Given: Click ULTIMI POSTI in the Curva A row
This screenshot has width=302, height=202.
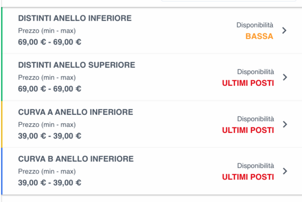Looking at the screenshot, I should (x=248, y=130).
